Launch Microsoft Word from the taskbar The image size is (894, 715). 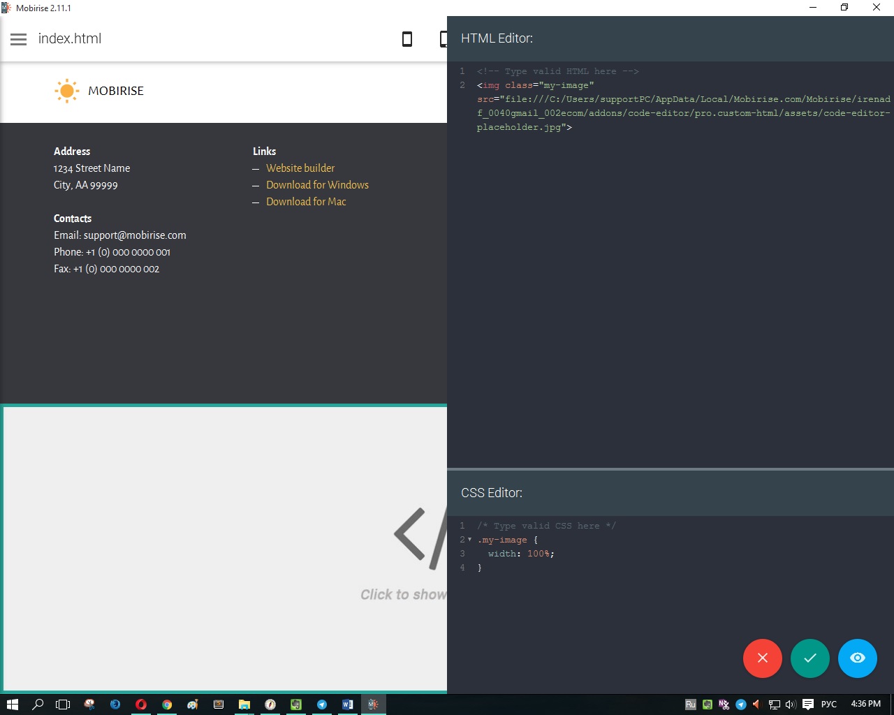(347, 705)
